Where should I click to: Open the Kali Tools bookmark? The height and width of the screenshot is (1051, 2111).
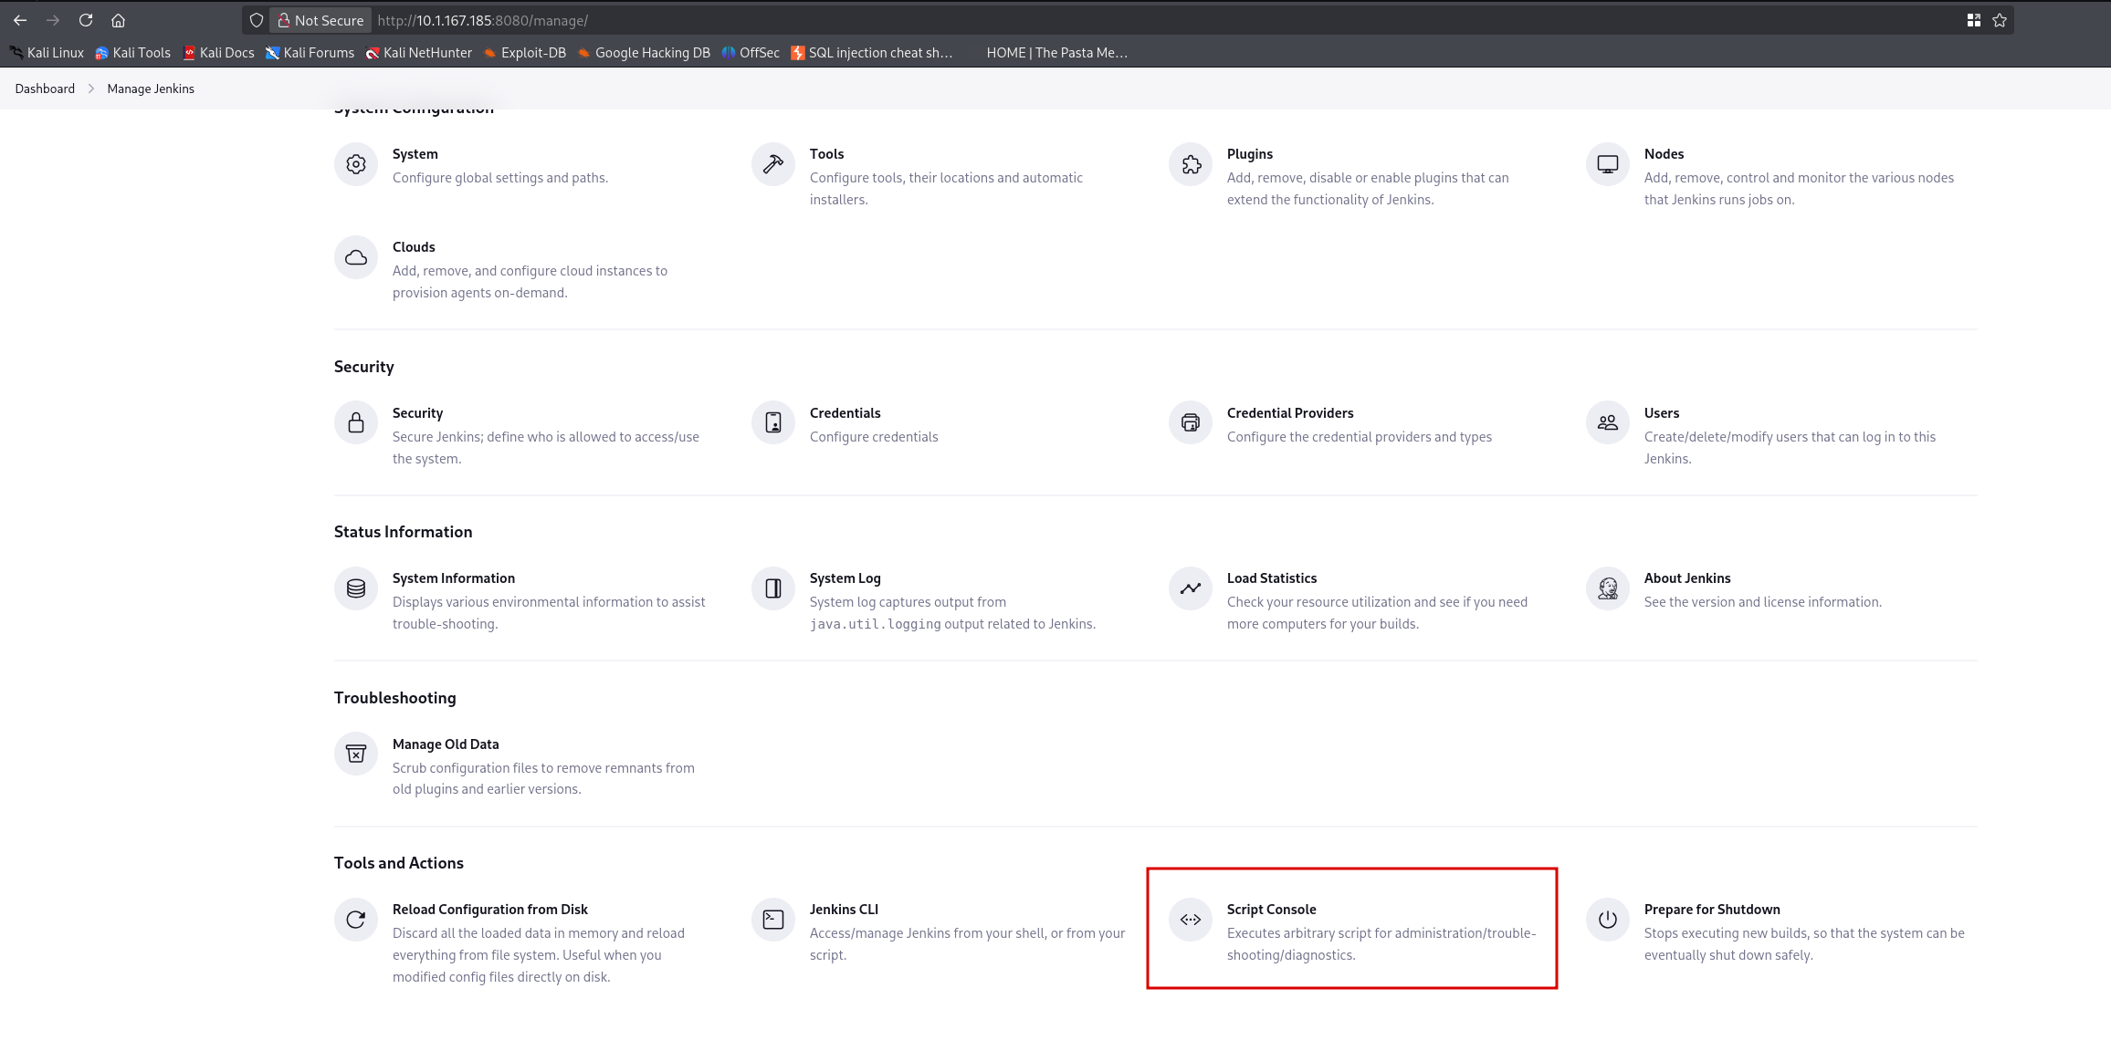click(132, 53)
